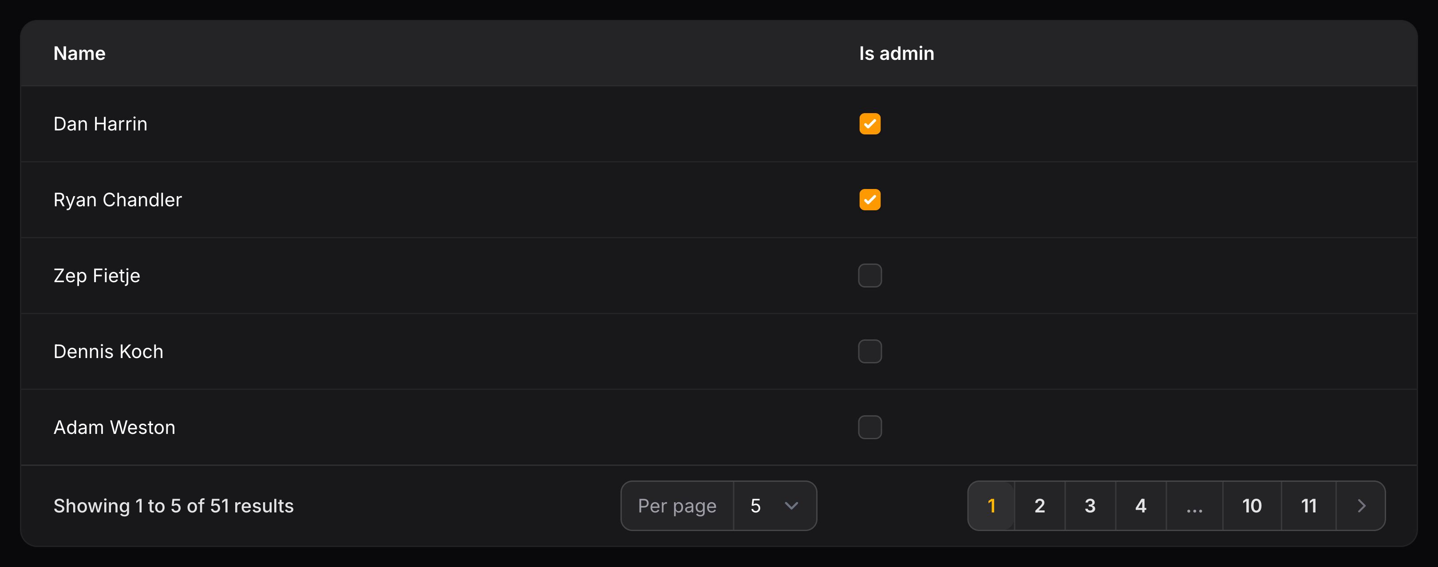Click the ellipsis in the pagination bar

(x=1195, y=506)
